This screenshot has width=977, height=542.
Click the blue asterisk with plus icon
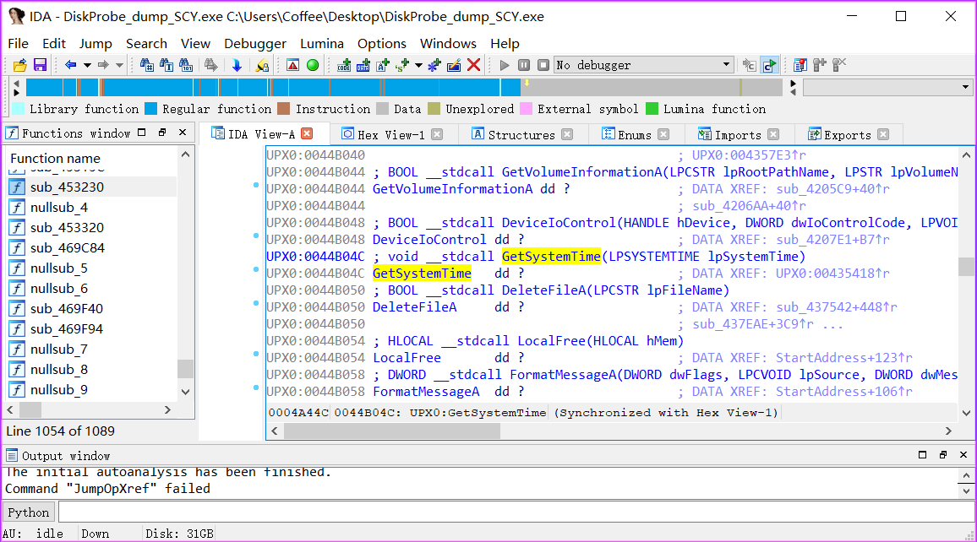click(434, 65)
